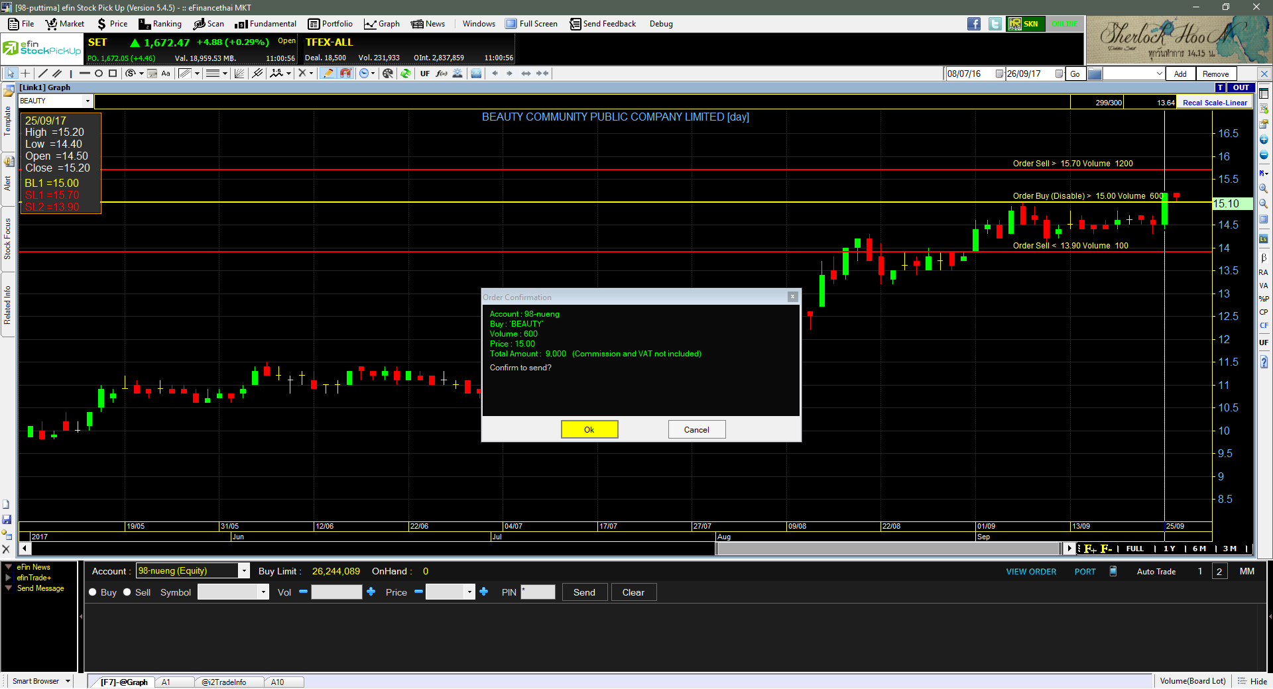
Task: Expand the Smart Browser dropdown
Action: (68, 681)
